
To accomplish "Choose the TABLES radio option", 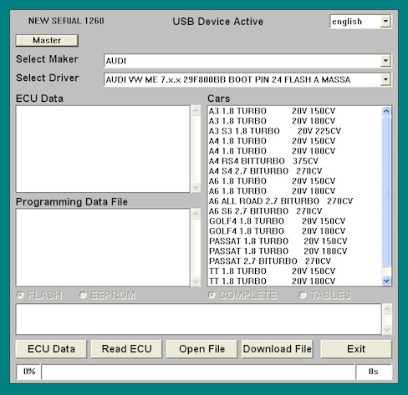I will click(x=303, y=295).
